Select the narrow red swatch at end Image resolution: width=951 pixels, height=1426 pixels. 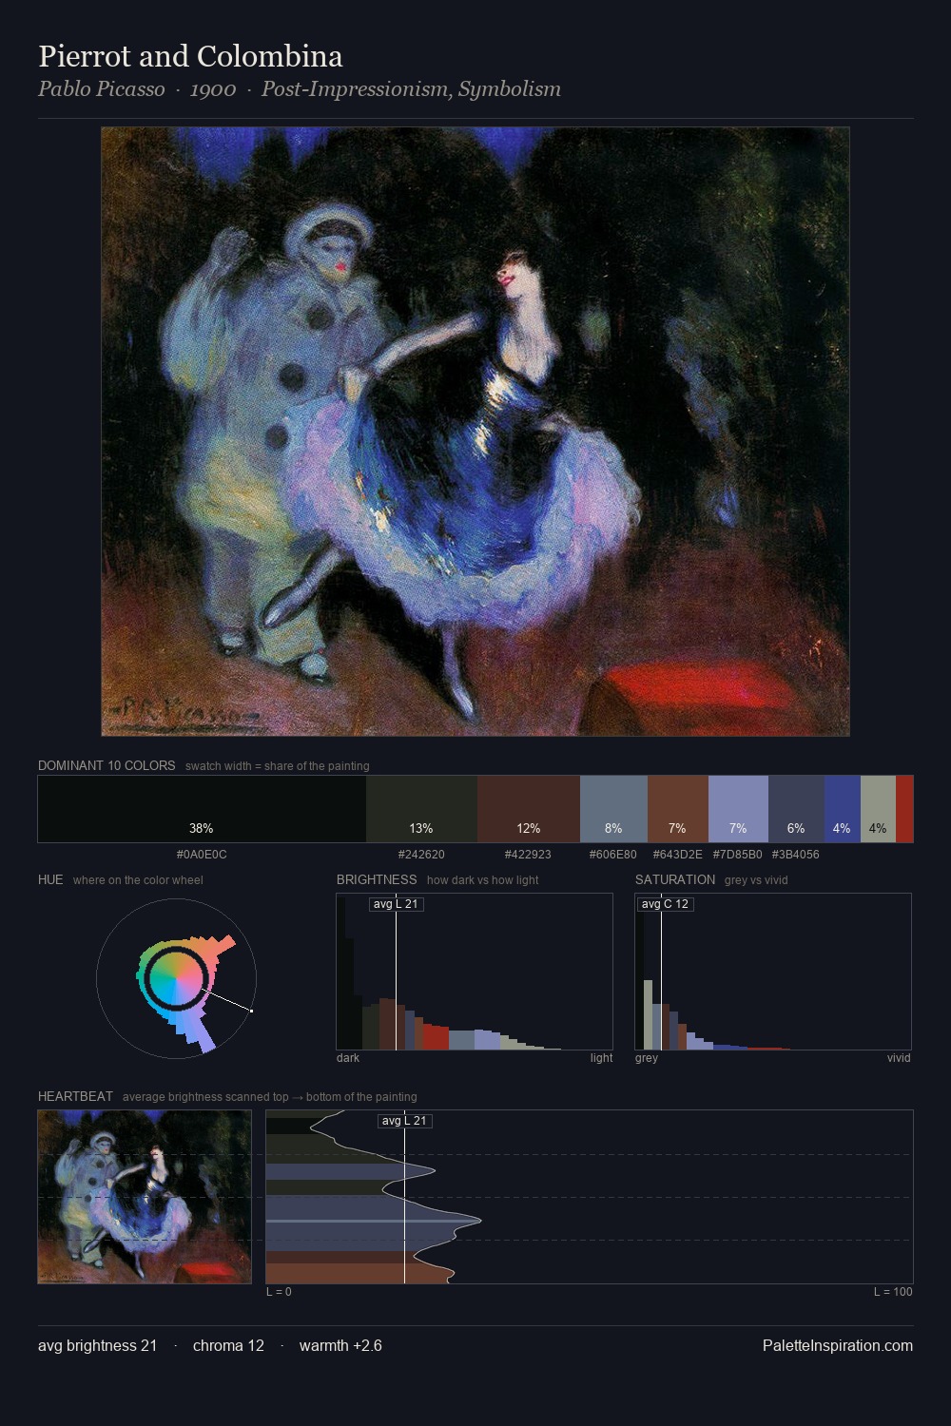[x=904, y=809]
